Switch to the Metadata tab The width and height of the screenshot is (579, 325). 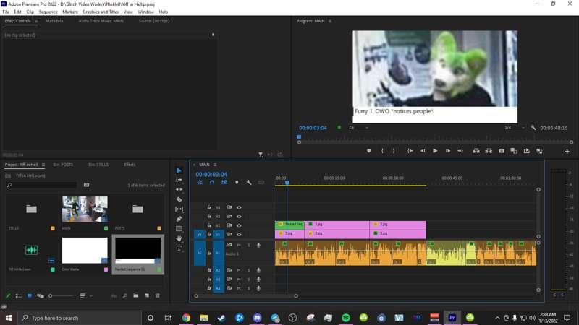point(55,21)
